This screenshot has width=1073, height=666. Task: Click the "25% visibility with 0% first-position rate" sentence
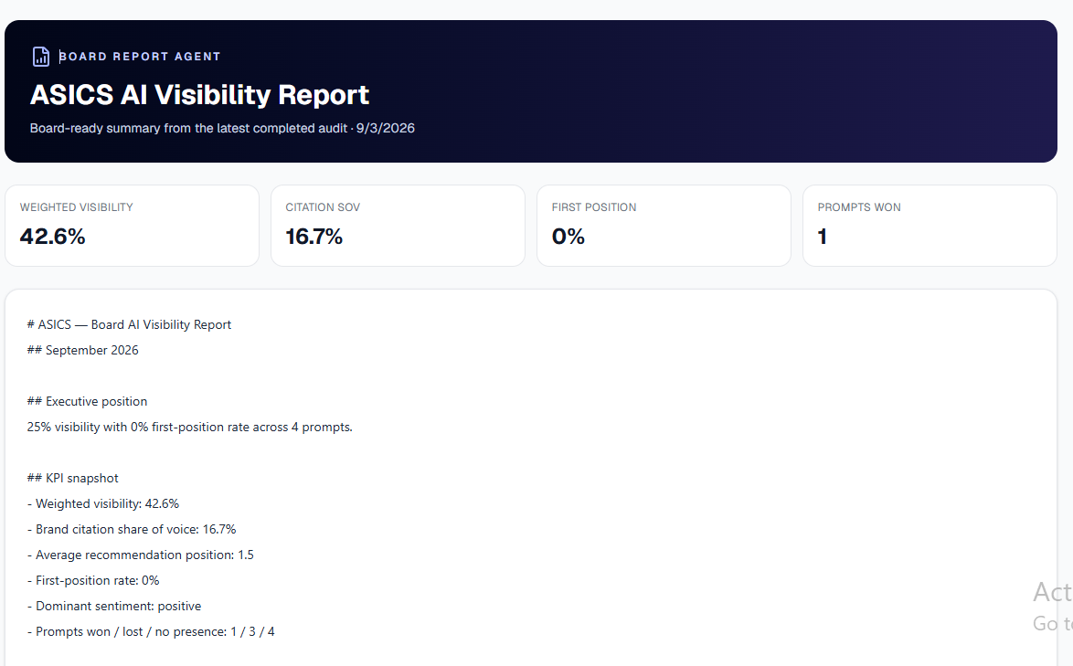tap(189, 428)
